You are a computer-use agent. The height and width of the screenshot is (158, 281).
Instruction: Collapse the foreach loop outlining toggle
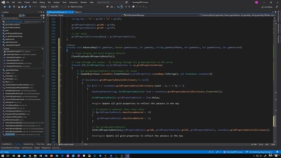click(61, 65)
